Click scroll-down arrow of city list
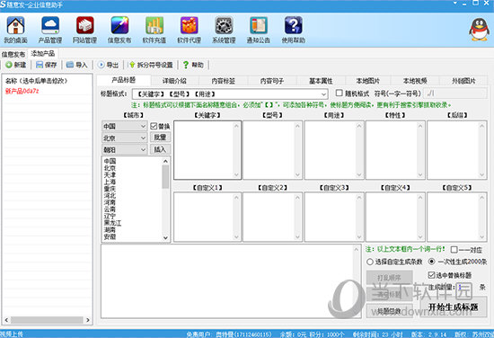The image size is (494, 338). (166, 238)
